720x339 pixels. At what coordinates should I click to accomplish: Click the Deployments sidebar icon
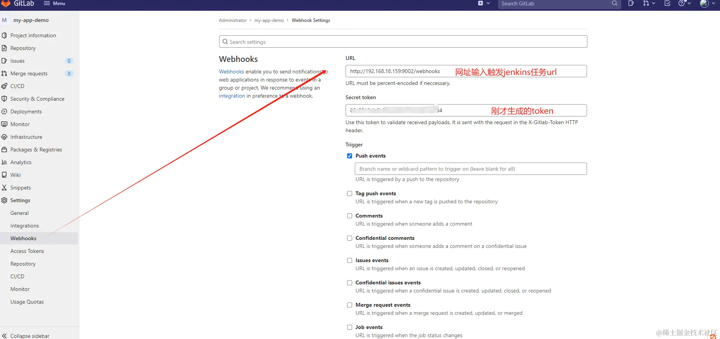click(x=4, y=111)
